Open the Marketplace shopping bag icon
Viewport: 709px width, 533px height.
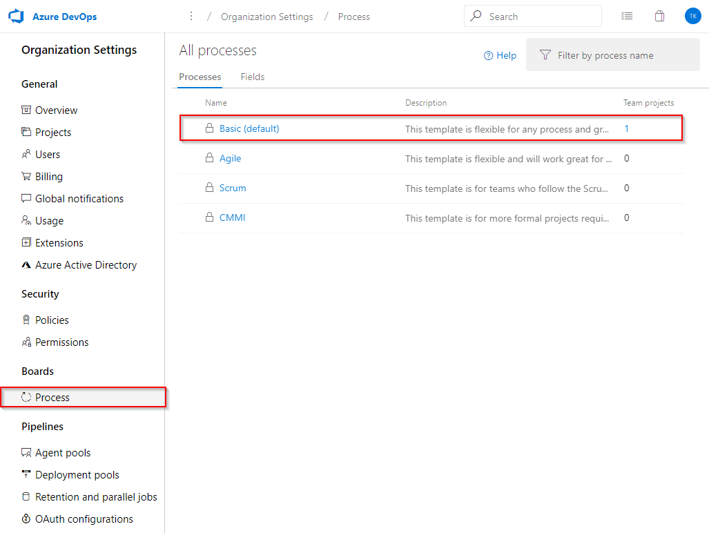coord(659,16)
